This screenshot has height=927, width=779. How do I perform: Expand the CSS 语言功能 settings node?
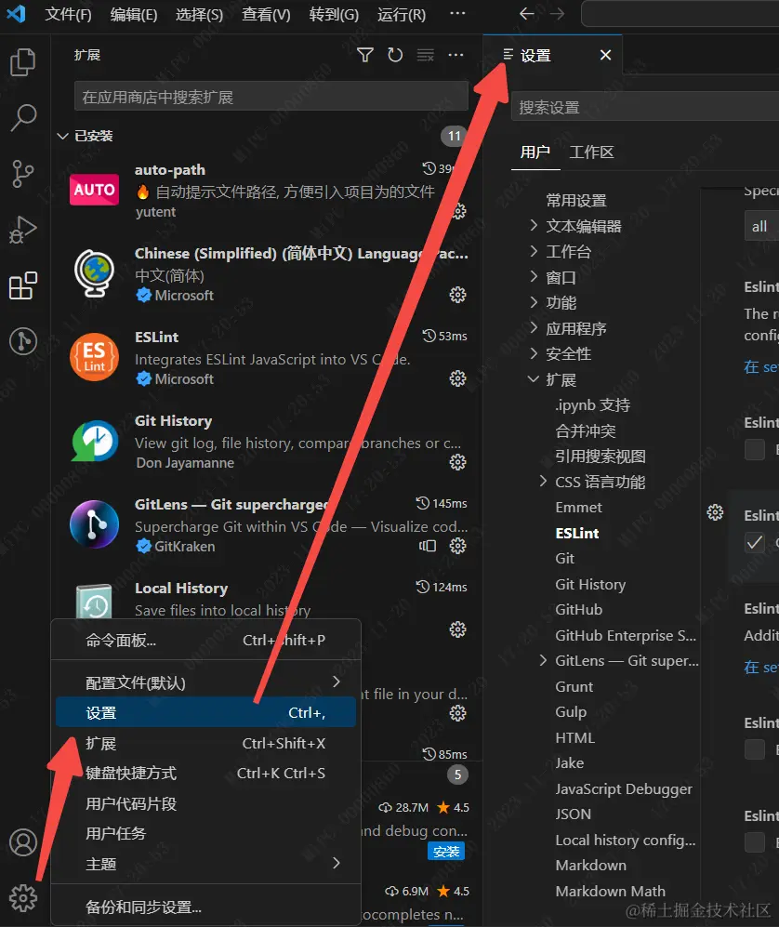543,482
